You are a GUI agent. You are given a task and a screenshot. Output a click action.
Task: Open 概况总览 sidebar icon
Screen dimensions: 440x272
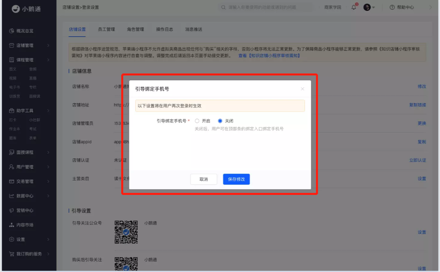(x=11, y=31)
